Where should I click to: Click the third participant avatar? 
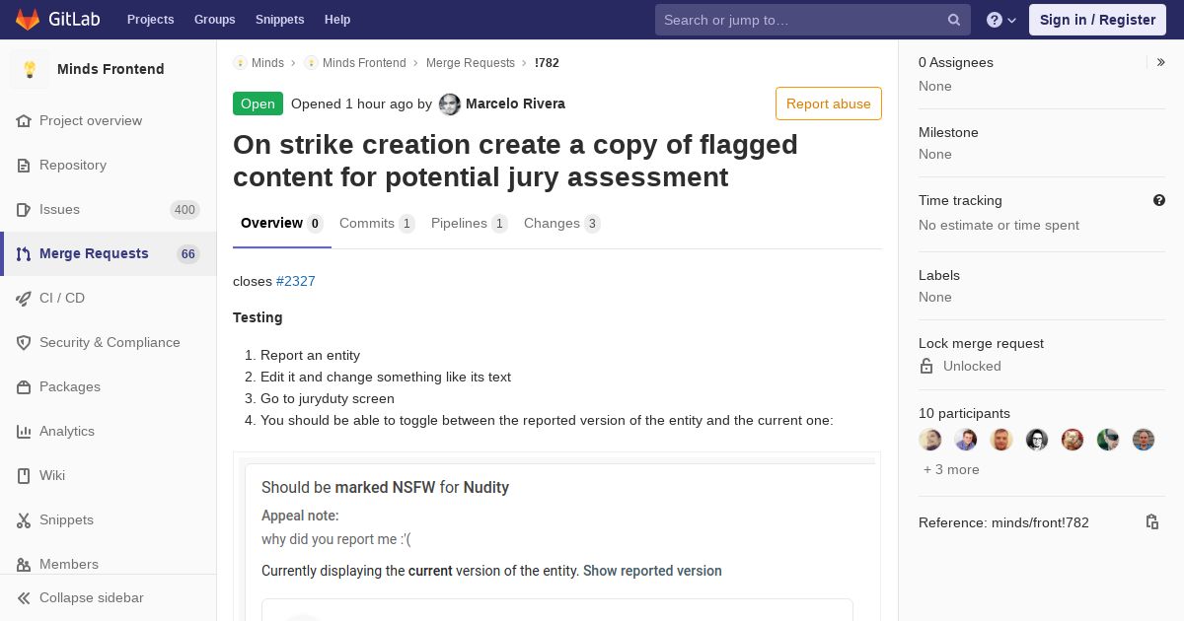pos(1001,440)
